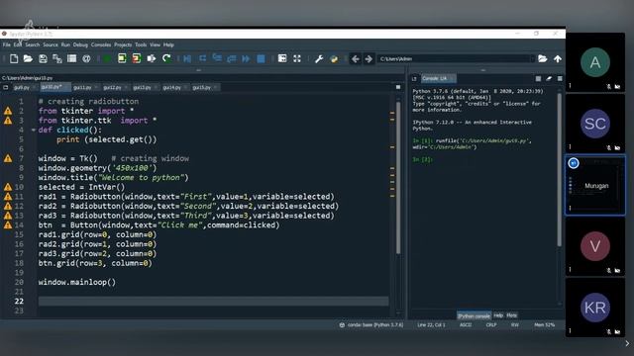Open the editor pane options menu
This screenshot has width=634, height=356.
click(398, 87)
